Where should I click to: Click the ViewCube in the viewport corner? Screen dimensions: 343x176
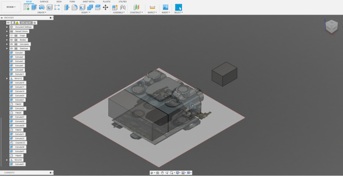pos(331,26)
